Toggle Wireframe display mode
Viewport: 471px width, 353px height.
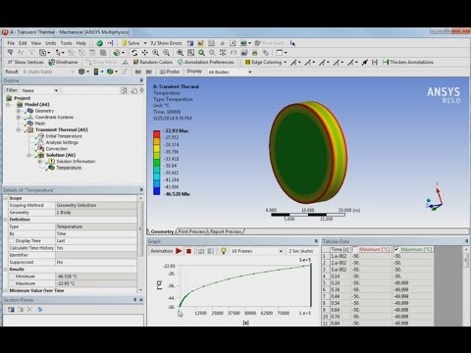point(63,62)
